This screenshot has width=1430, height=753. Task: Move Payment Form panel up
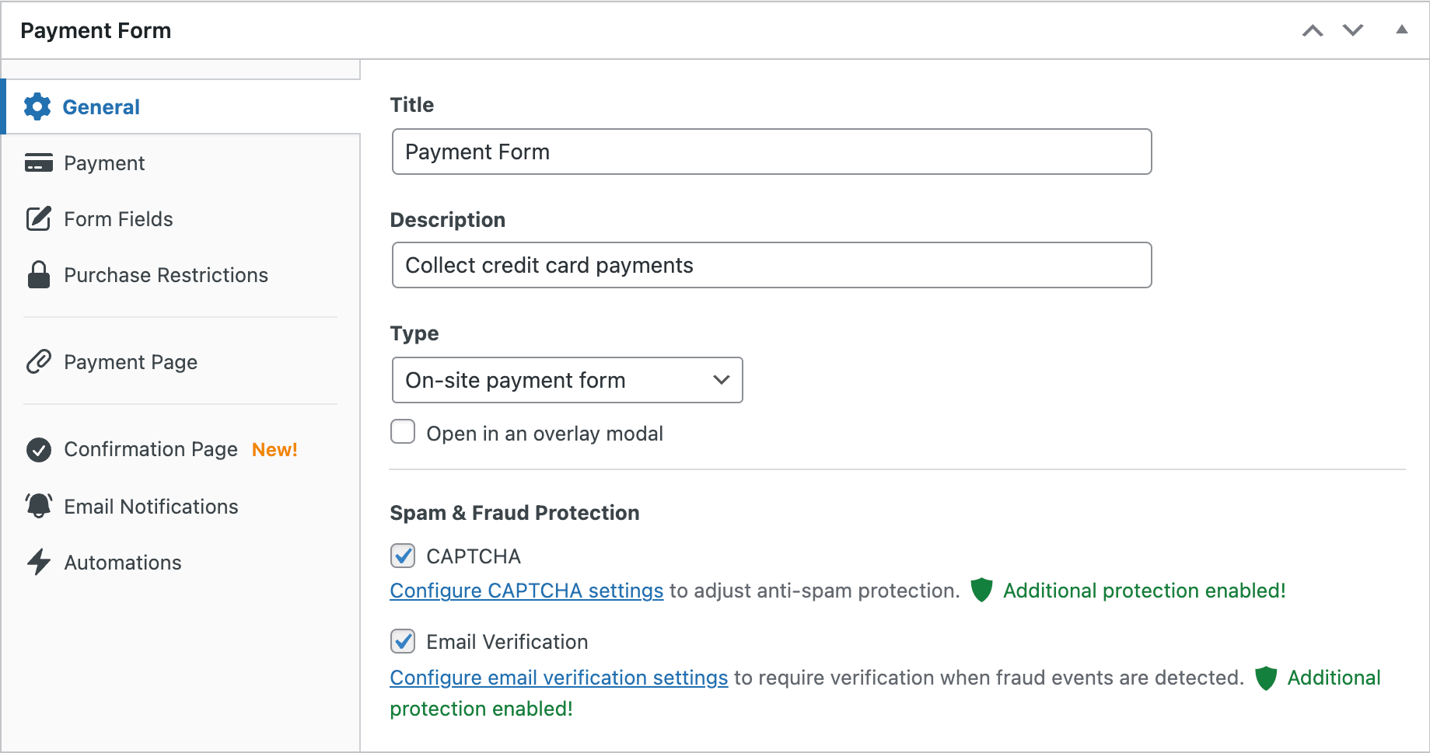(x=1313, y=30)
